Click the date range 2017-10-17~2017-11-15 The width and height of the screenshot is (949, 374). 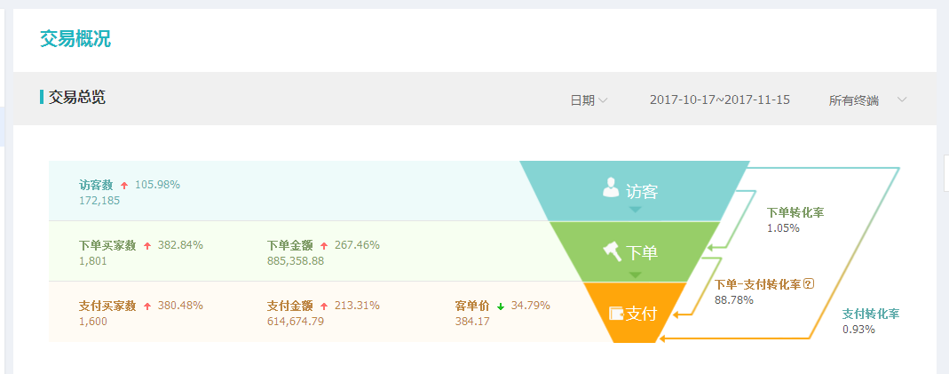coord(719,100)
